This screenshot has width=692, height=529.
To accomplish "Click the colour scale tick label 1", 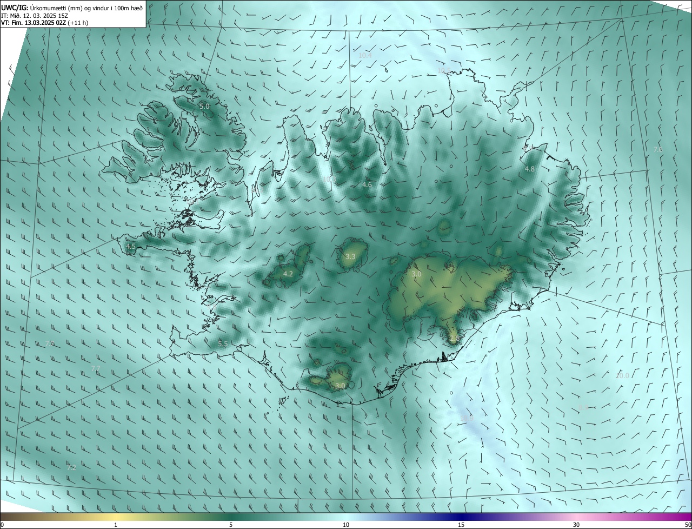I will (116, 525).
